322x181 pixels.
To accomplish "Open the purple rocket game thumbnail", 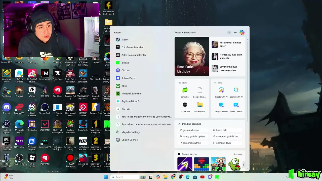I will pyautogui.click(x=185, y=164).
